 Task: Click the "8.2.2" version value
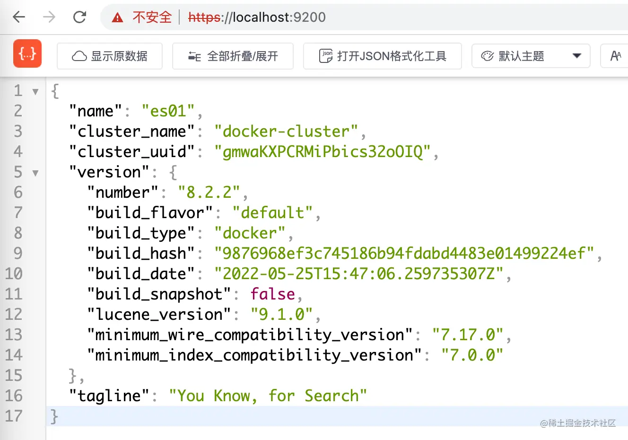click(209, 193)
